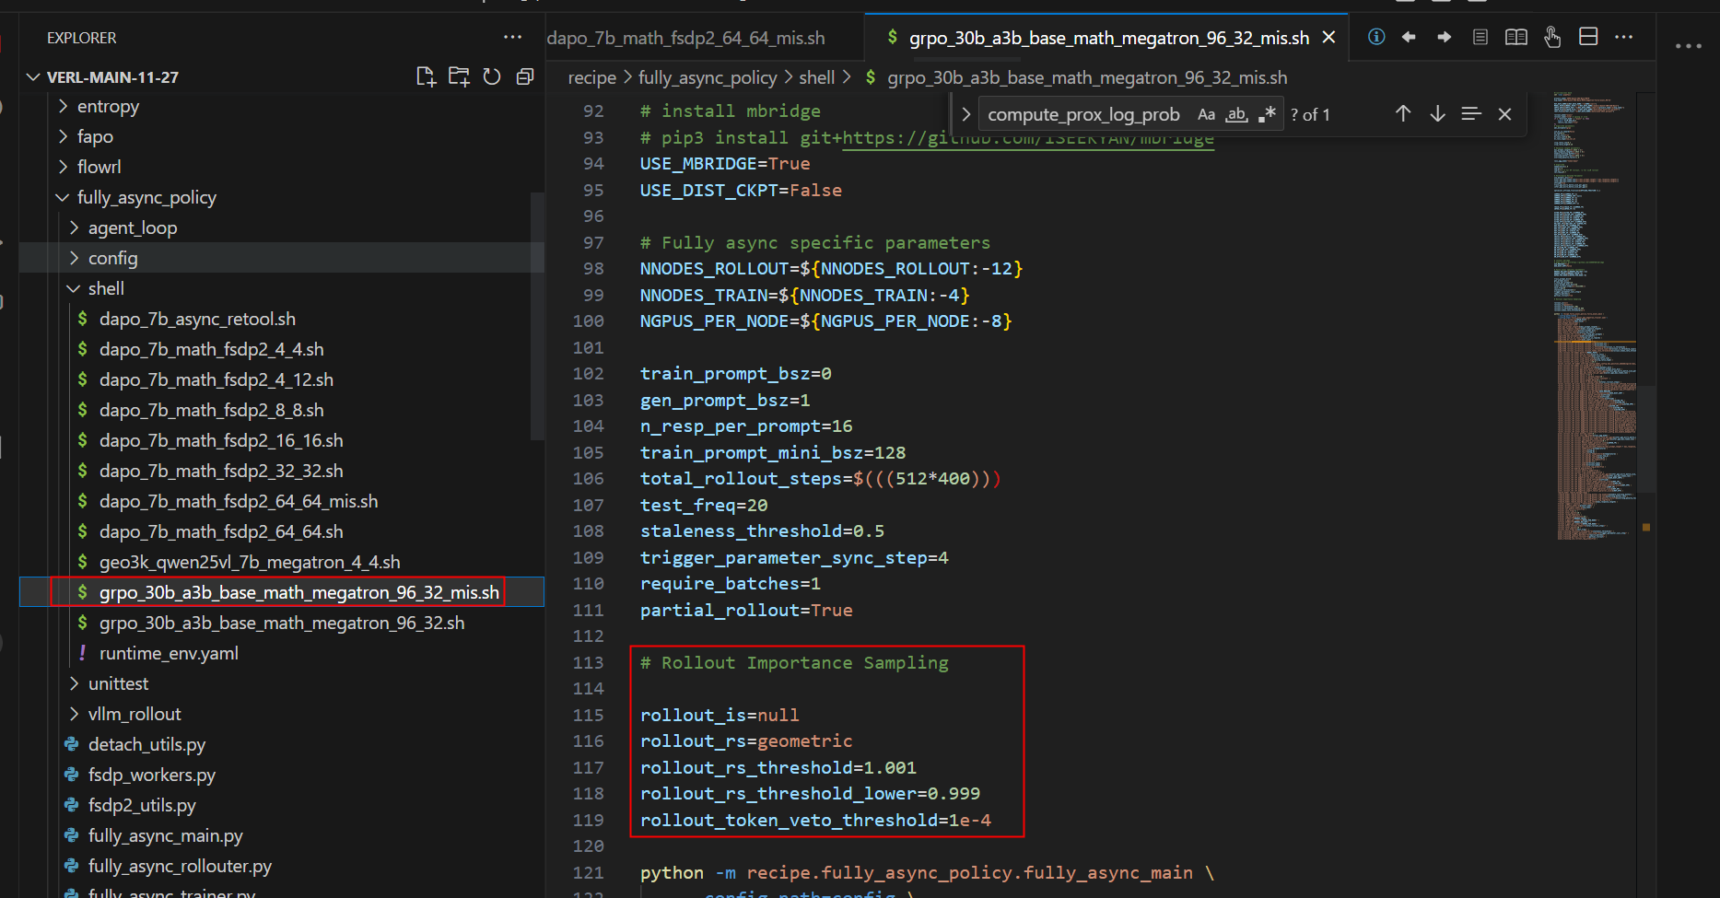Follow the github mbridge link on line 93

pos(1027,139)
